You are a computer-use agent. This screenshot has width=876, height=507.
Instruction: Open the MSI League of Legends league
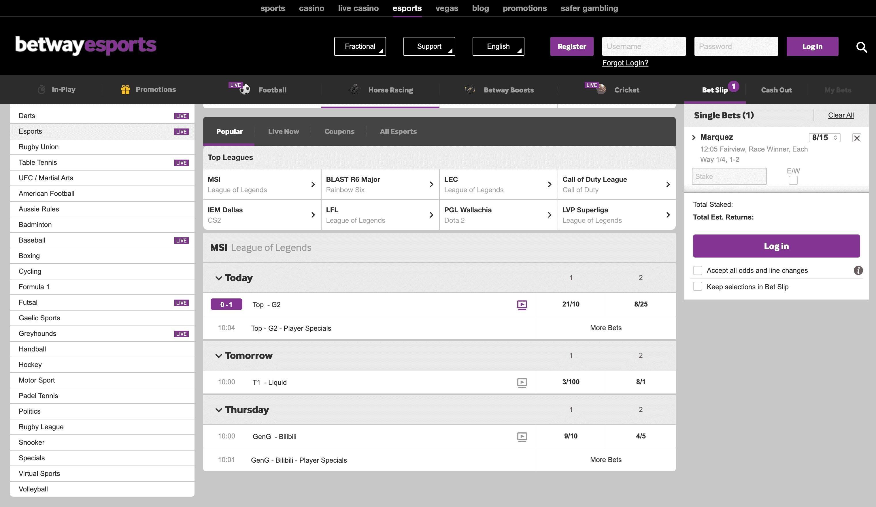pos(262,185)
